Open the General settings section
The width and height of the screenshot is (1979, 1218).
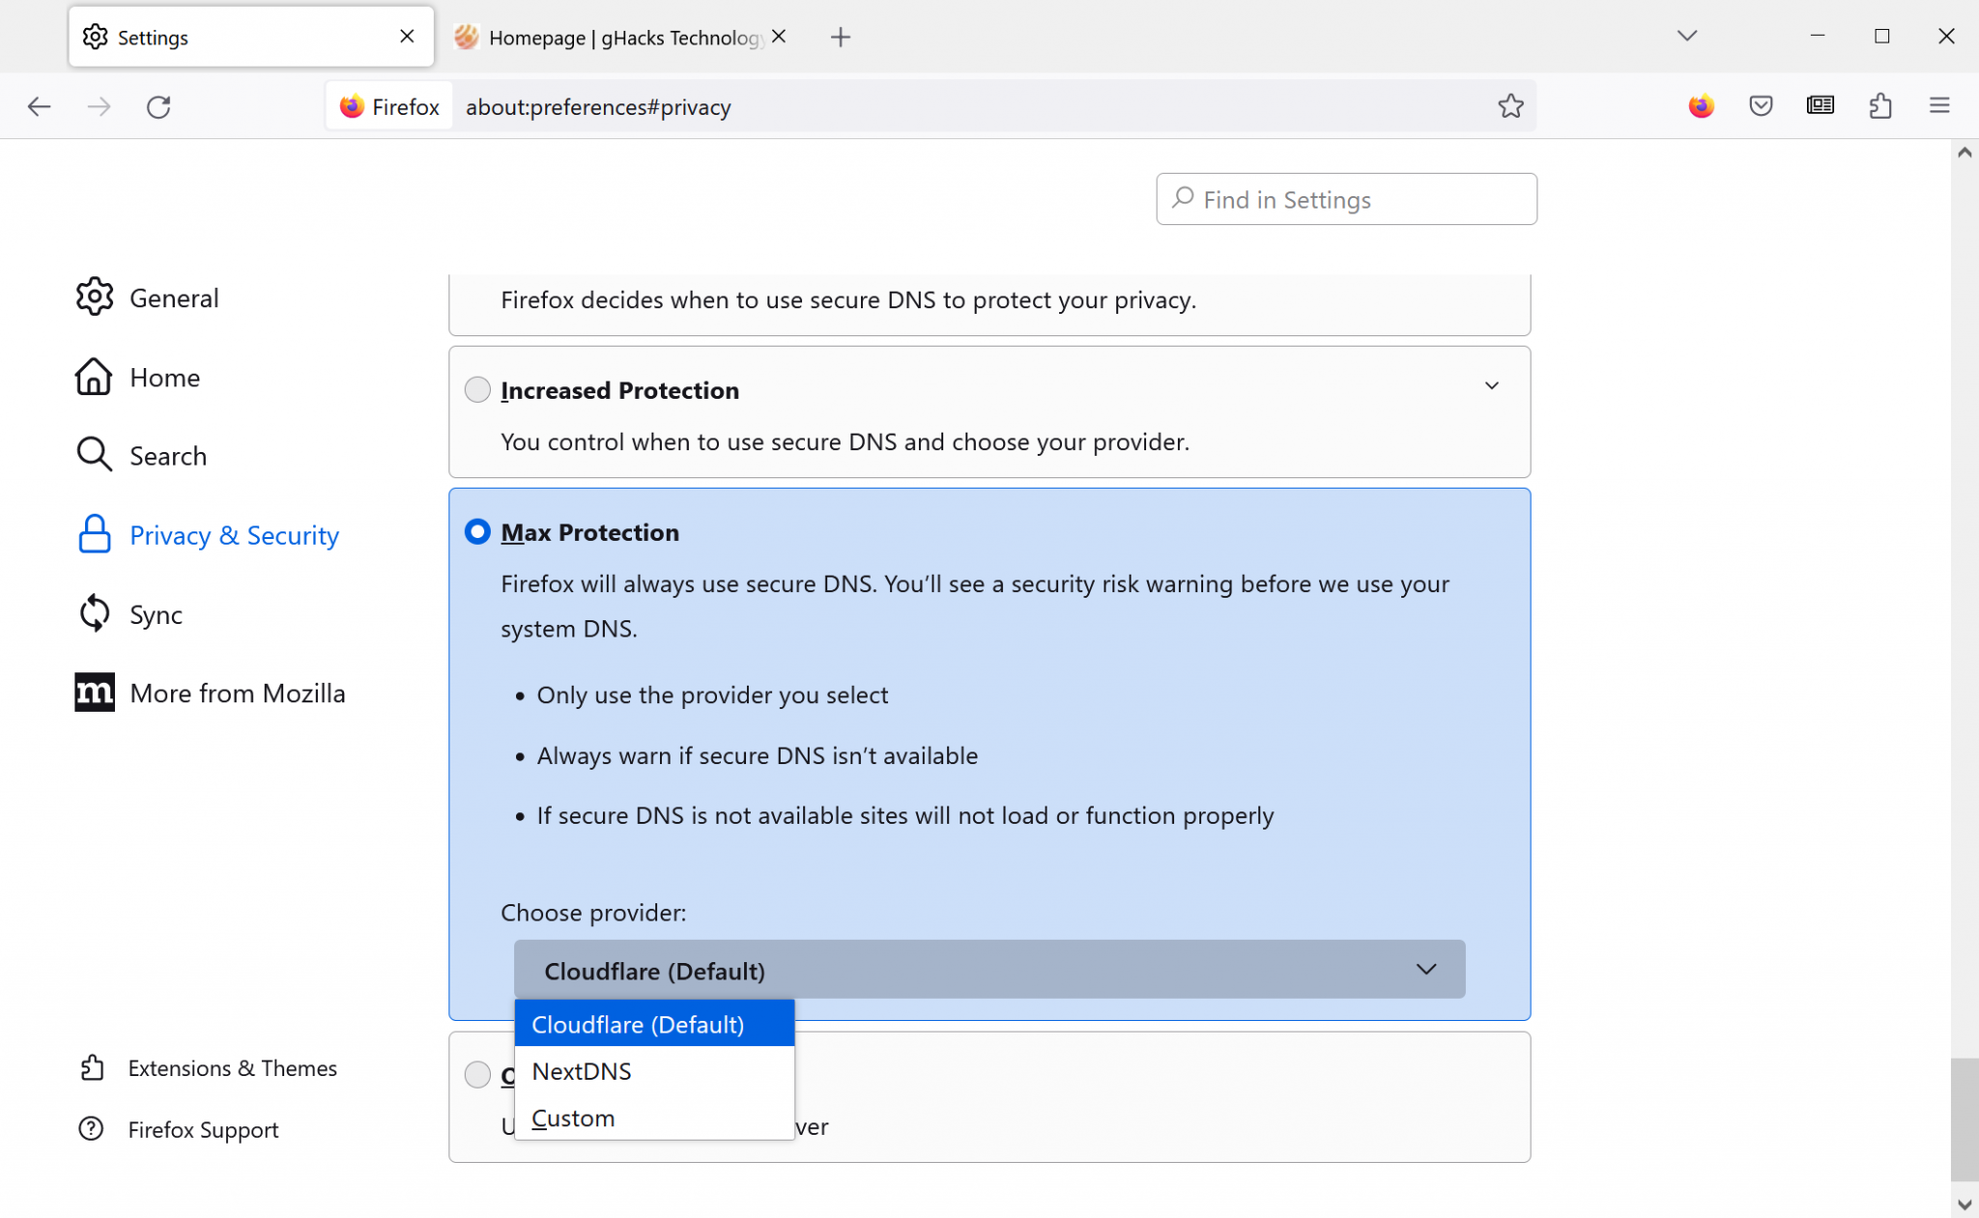pyautogui.click(x=174, y=297)
